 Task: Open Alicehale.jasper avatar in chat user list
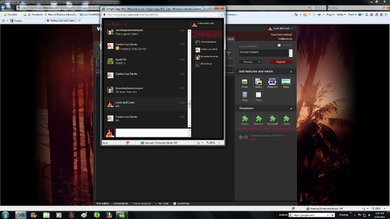(x=197, y=43)
